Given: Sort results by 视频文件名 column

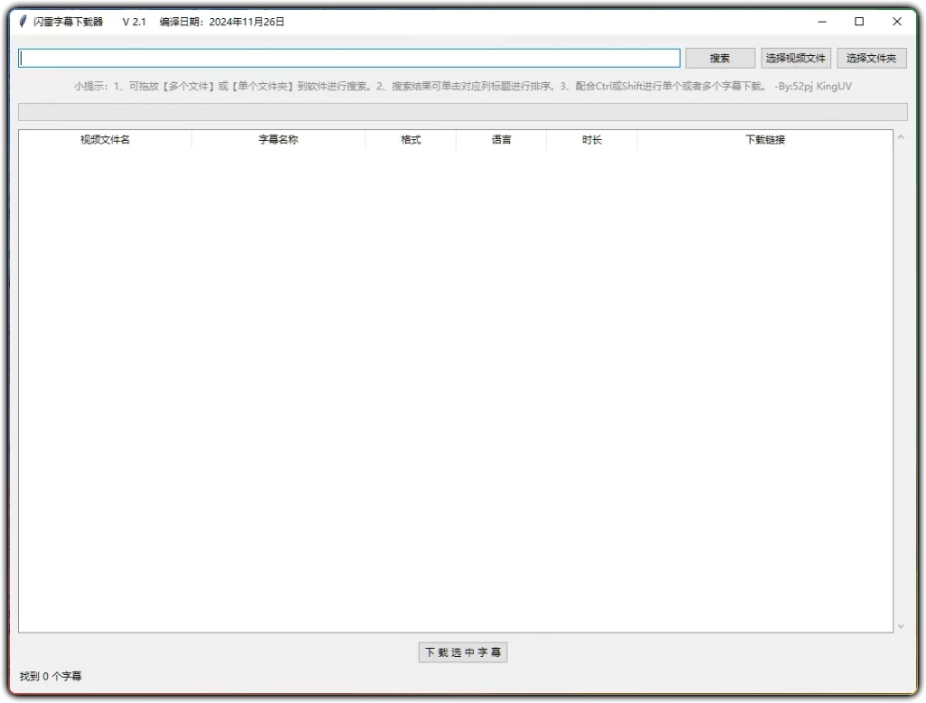Looking at the screenshot, I should 103,139.
